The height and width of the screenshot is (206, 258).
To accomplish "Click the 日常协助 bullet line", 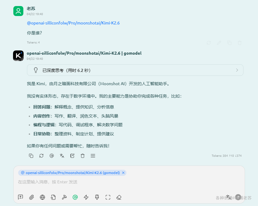I will click(x=74, y=134).
